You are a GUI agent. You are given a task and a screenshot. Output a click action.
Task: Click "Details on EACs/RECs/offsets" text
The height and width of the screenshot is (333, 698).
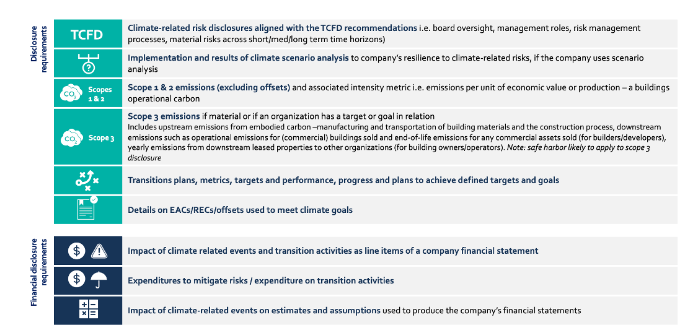coord(240,210)
